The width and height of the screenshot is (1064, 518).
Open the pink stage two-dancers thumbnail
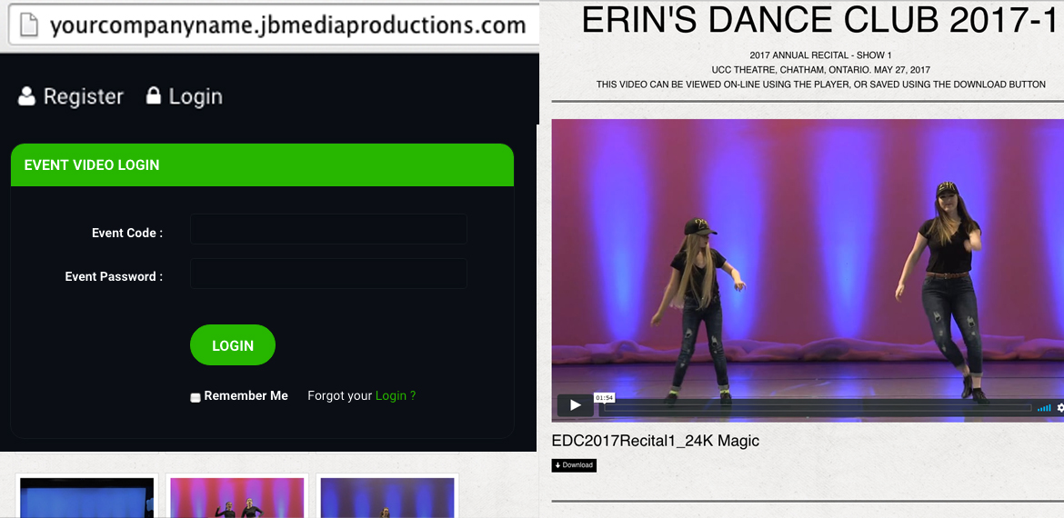point(236,497)
